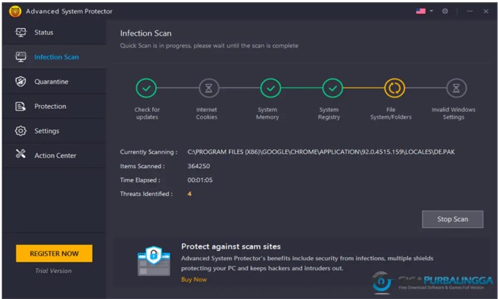Viewport: 498px width, 299px height.
Task: Click the Action Center tools icon
Action: [x=20, y=154]
